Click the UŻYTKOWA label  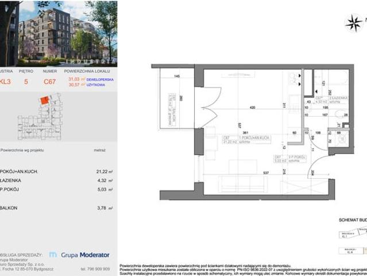pos(96,85)
